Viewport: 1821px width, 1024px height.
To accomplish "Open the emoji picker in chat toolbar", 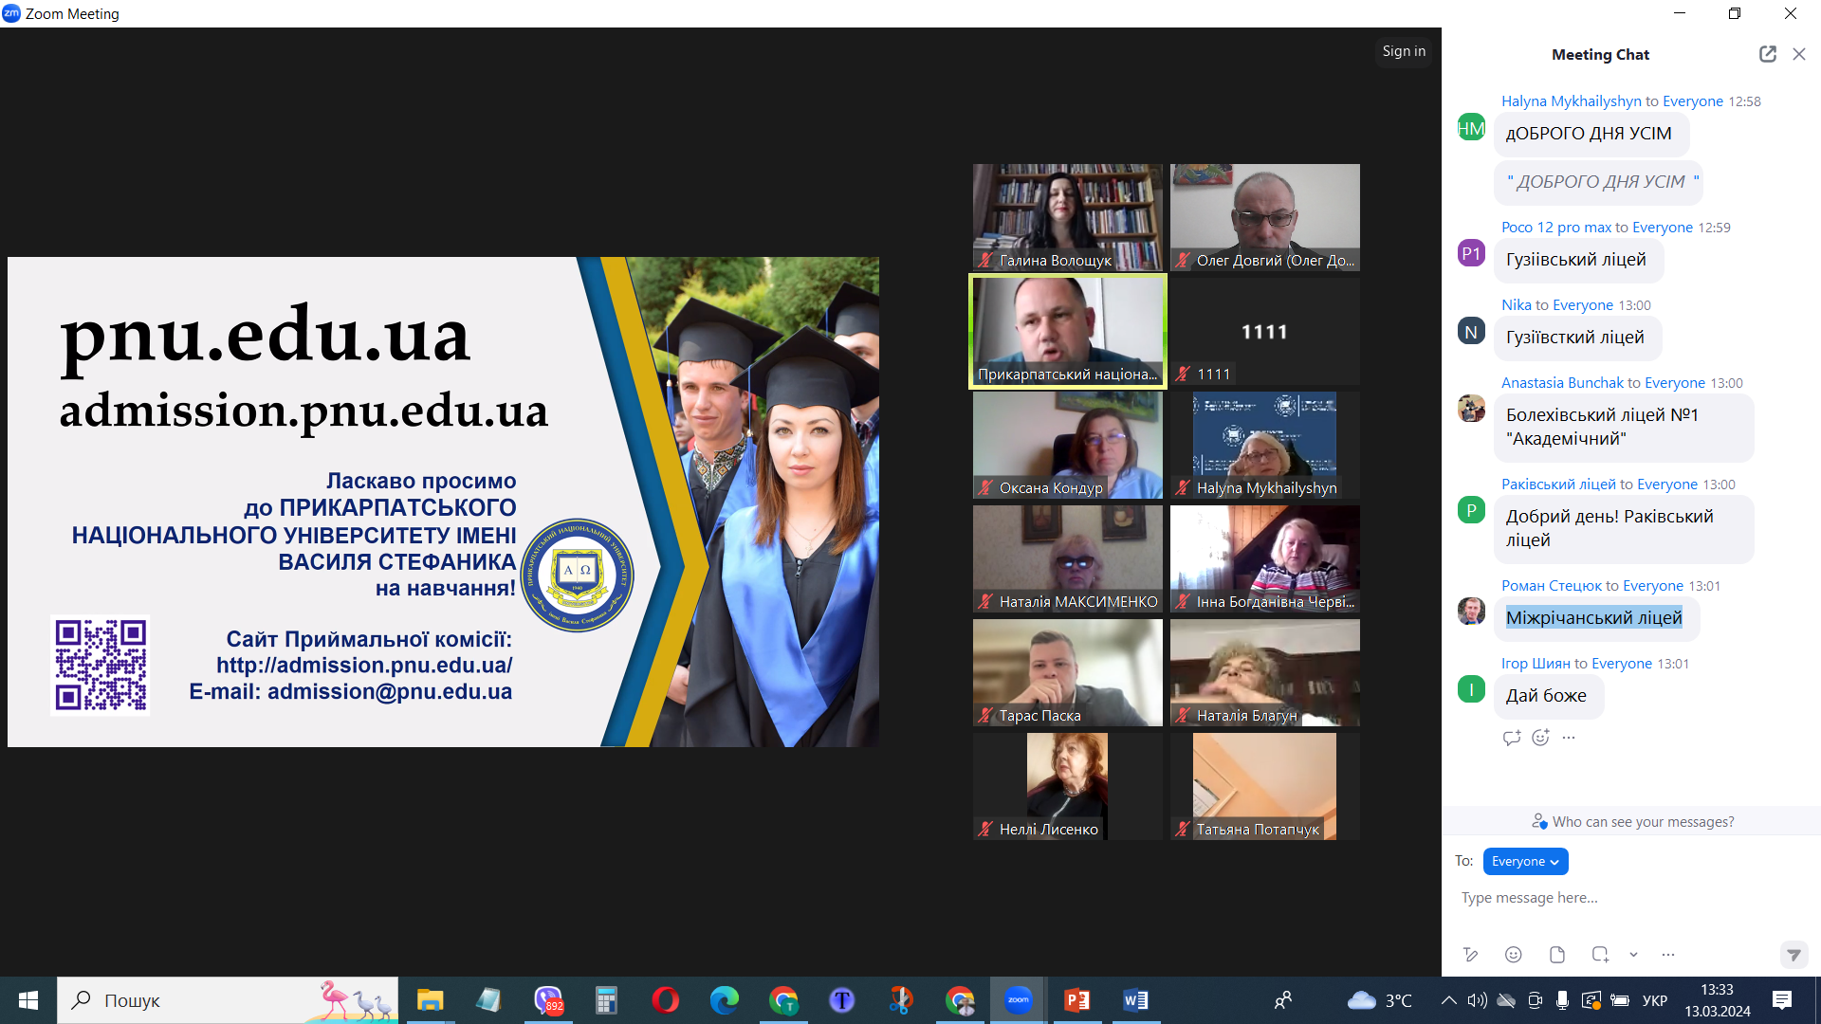I will [x=1514, y=955].
